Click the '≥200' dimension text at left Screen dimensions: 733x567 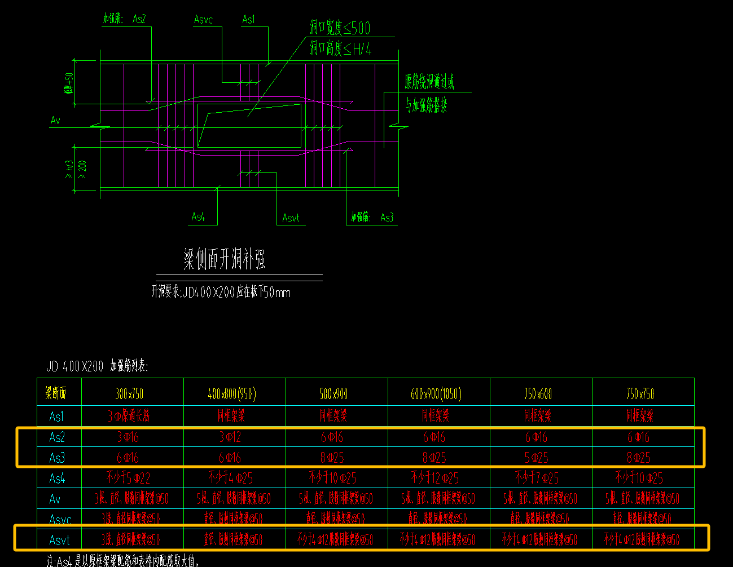[x=83, y=169]
